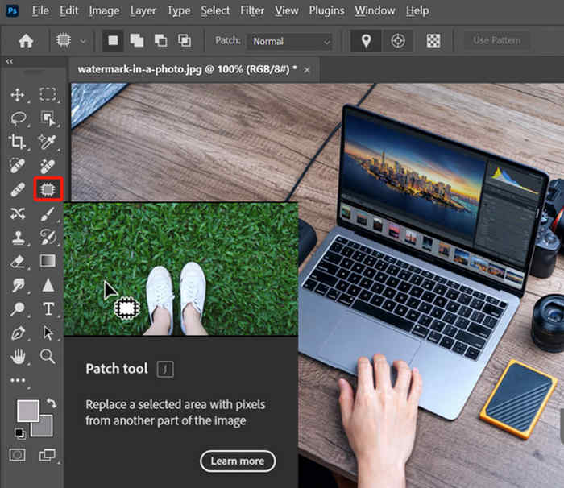The image size is (564, 488).
Task: Click Learn more in Patch tool tooltip
Action: 238,461
